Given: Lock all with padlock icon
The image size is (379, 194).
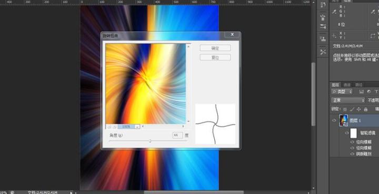Looking at the screenshot, I should [366, 109].
